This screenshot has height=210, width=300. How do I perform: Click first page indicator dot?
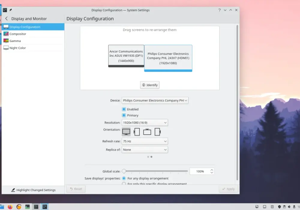click(148, 157)
